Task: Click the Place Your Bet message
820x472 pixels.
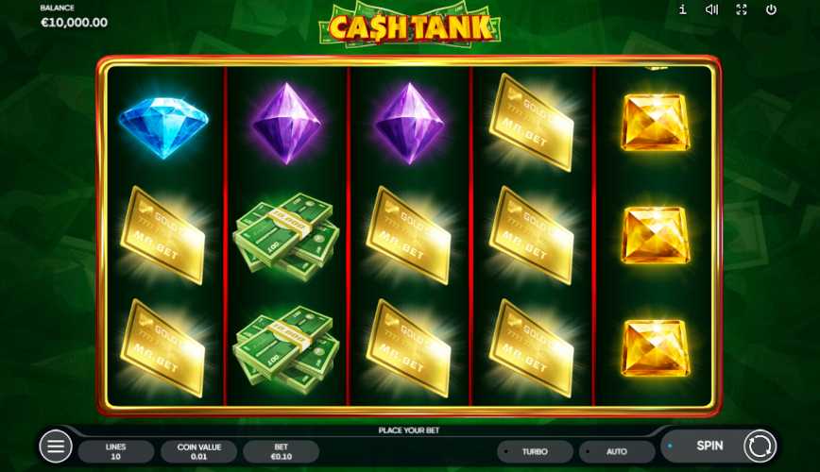Action: (x=409, y=430)
